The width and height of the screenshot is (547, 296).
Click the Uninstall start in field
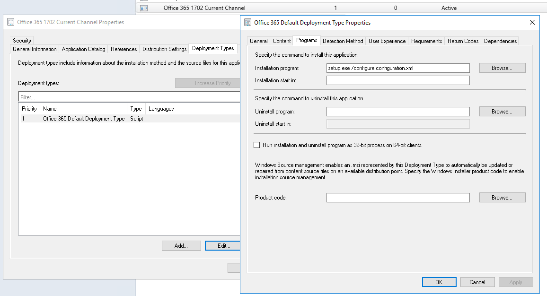(398, 124)
